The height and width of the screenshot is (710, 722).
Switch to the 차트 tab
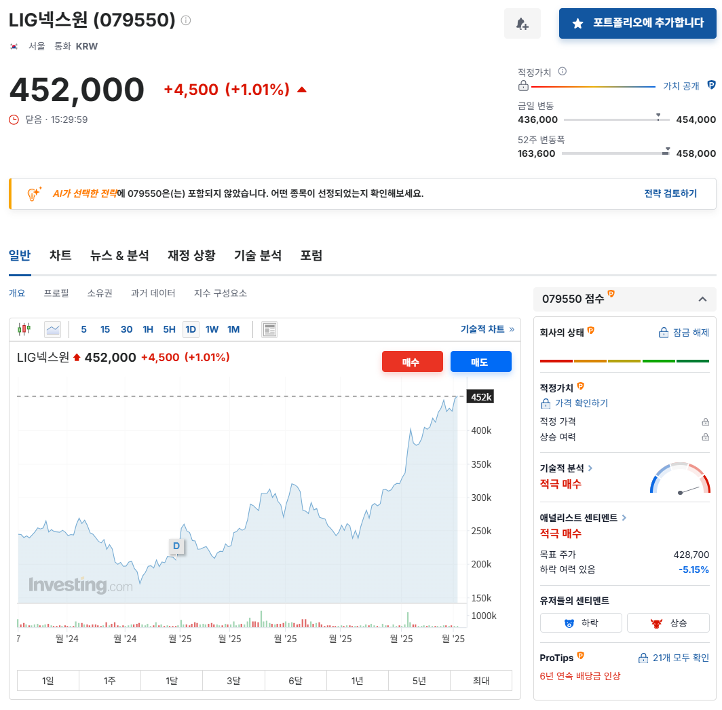[x=60, y=255]
